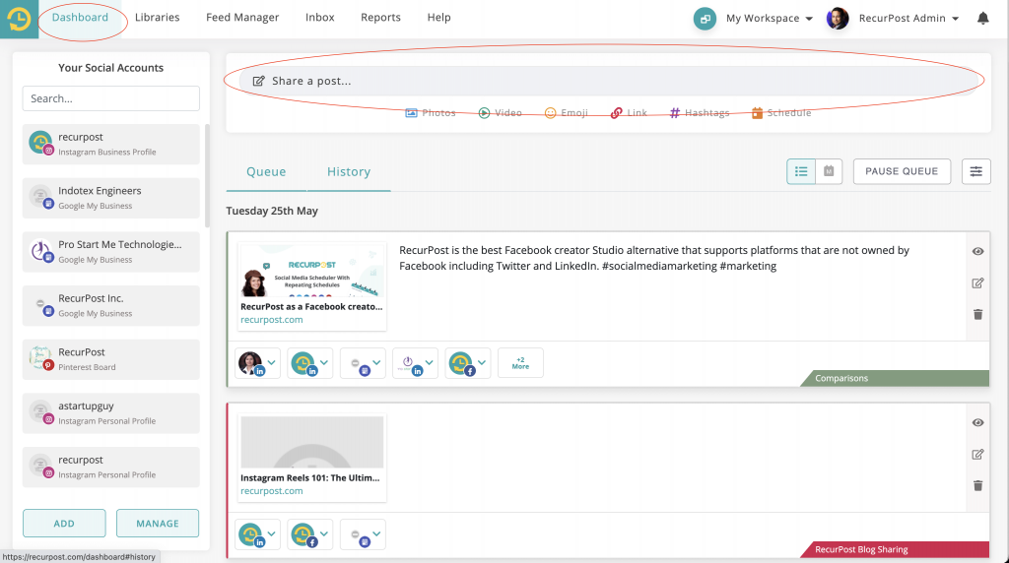Image resolution: width=1009 pixels, height=563 pixels.
Task: Click RecurPost Admin profile avatar
Action: 838,19
